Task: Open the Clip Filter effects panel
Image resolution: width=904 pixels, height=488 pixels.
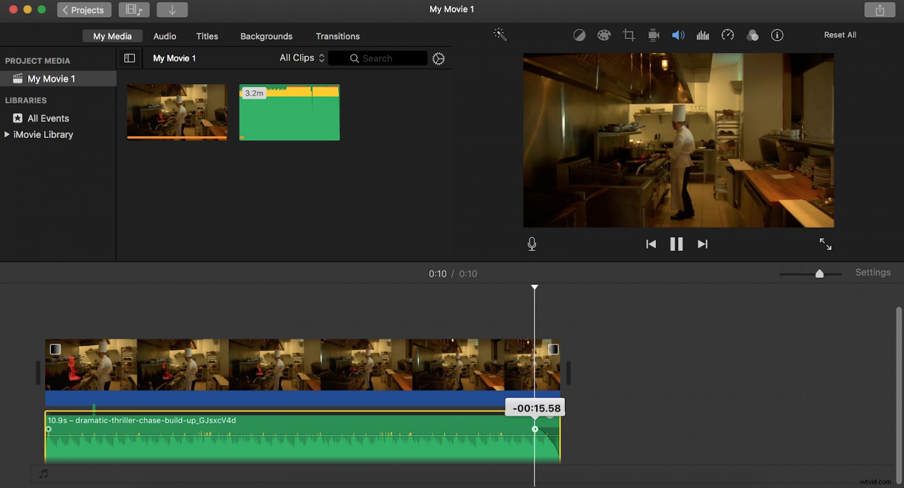Action: [753, 34]
